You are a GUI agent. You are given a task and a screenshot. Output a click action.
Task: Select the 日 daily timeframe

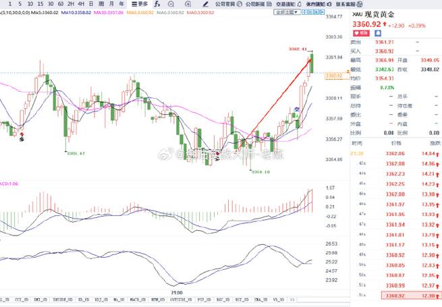tap(90, 3)
